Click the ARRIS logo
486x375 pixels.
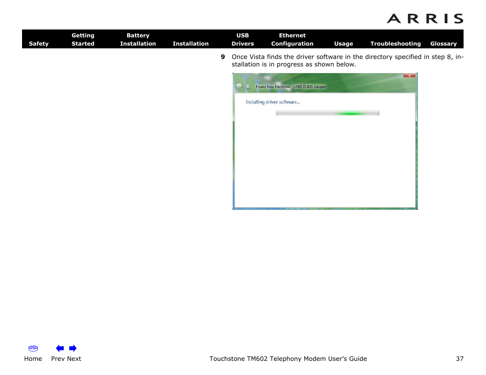pos(425,18)
